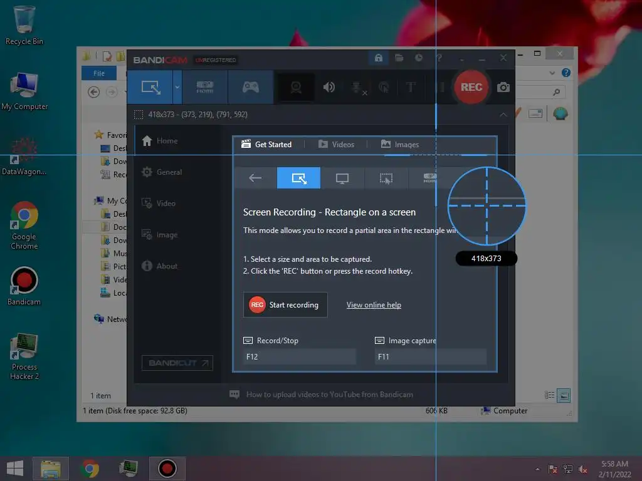Viewport: 642px width, 481px height.
Task: Click the recording area size text 418x373
Action: pyautogui.click(x=161, y=115)
